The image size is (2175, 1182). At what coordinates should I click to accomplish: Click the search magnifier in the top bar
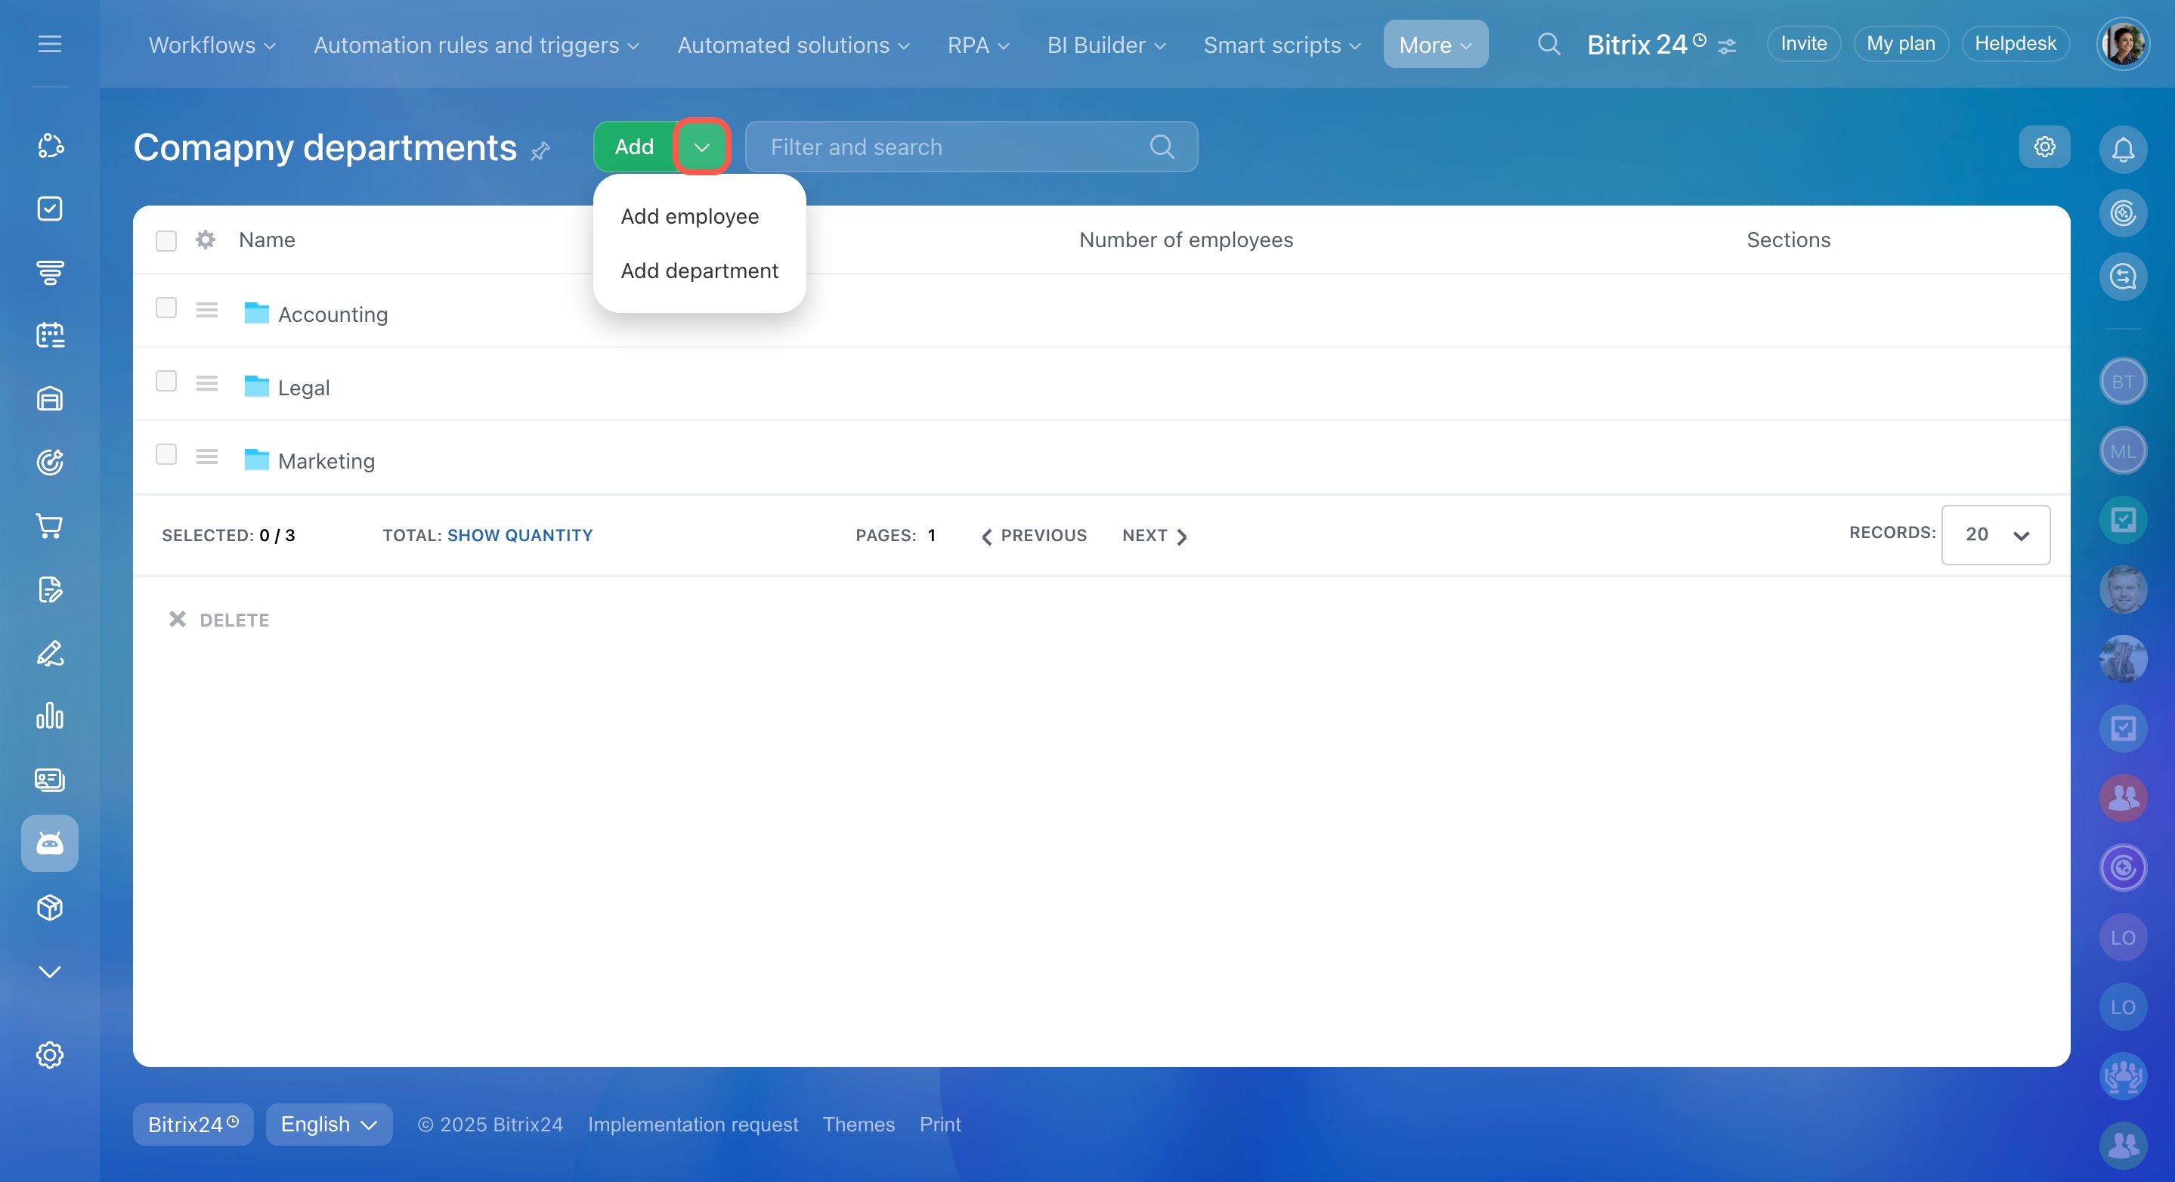click(1548, 44)
